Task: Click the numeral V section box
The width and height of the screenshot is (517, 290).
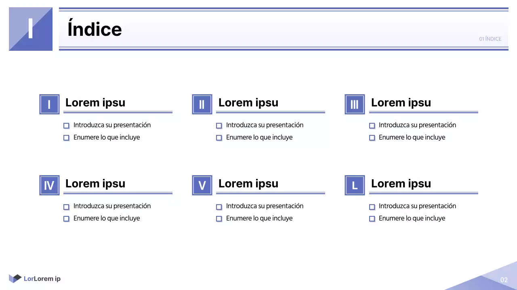Action: coord(202,185)
